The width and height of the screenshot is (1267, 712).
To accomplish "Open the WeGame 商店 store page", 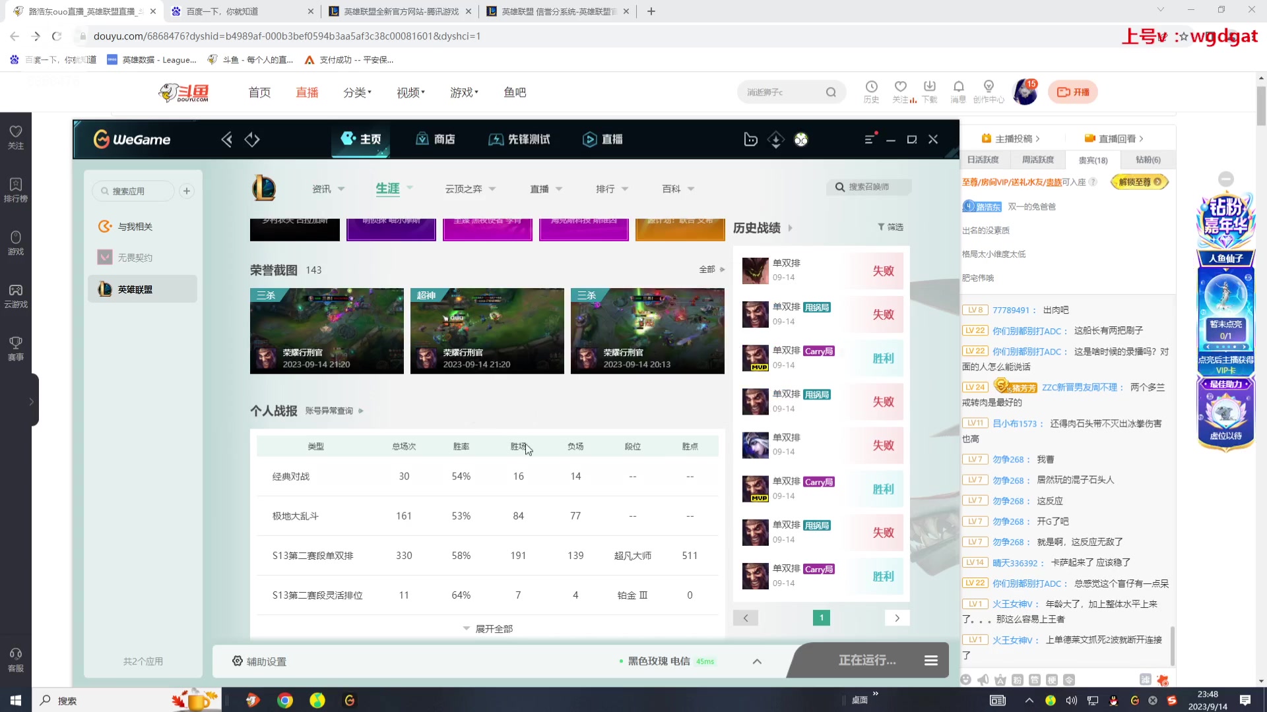I will pyautogui.click(x=435, y=139).
